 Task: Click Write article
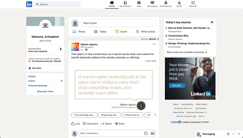click(x=145, y=32)
